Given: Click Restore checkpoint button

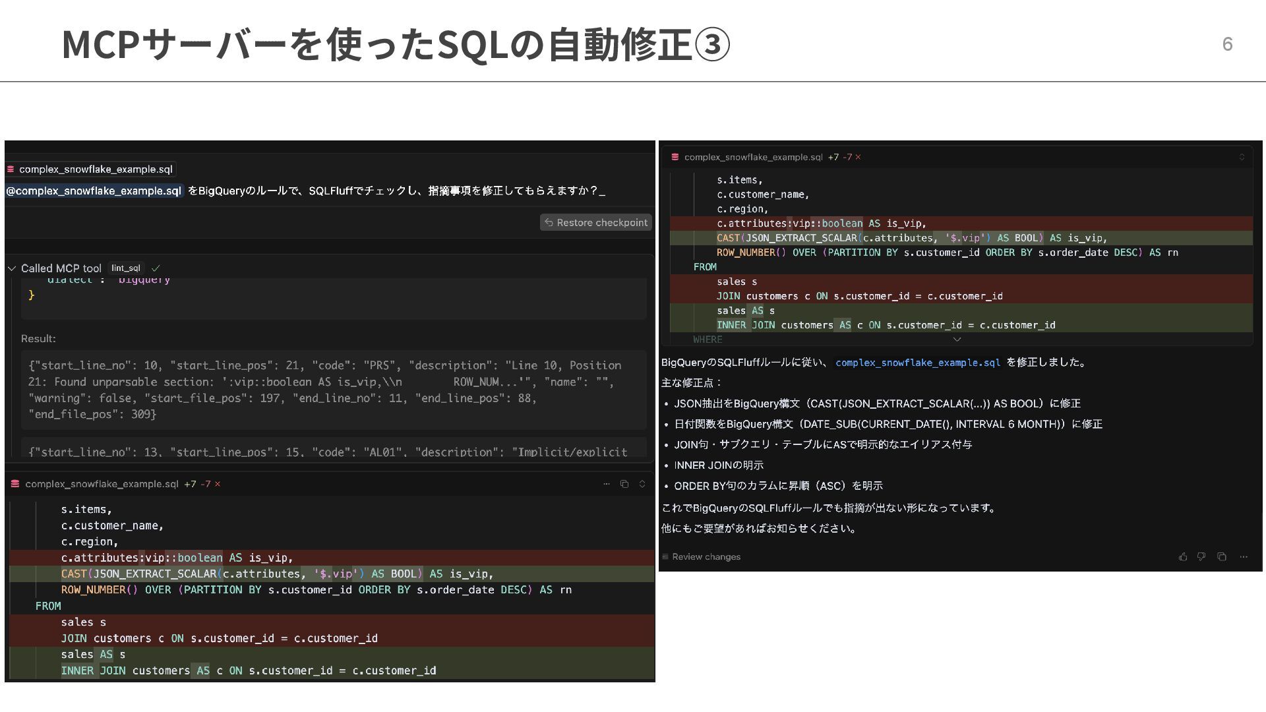Looking at the screenshot, I should tap(595, 223).
